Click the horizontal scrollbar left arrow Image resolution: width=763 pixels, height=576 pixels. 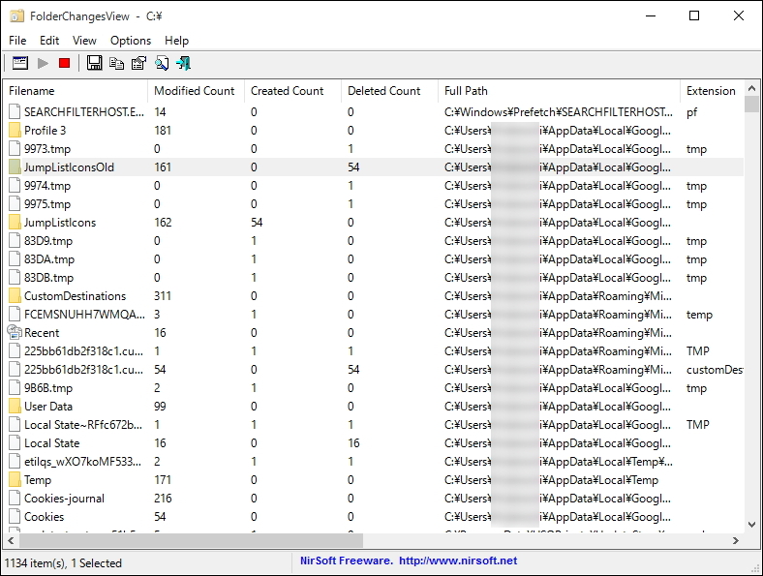coord(11,540)
